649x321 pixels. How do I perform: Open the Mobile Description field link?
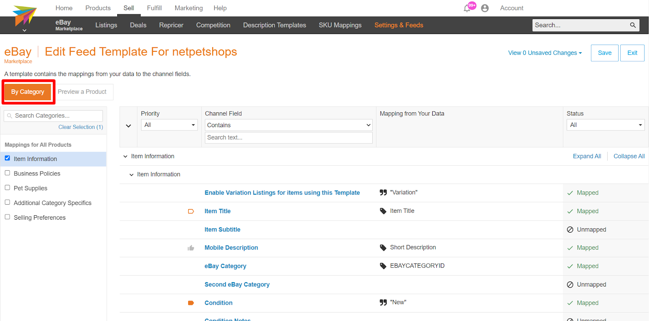pyautogui.click(x=231, y=248)
